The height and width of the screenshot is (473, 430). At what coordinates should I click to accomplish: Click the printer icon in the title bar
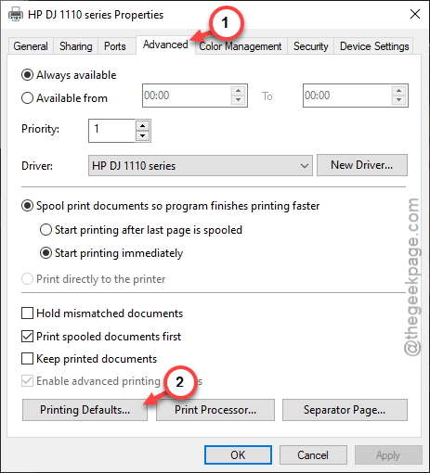[16, 15]
